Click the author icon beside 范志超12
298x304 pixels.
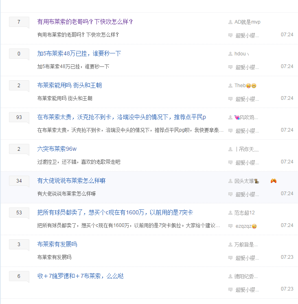coord(230,213)
